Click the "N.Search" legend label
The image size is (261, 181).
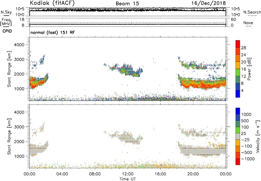coord(252,12)
